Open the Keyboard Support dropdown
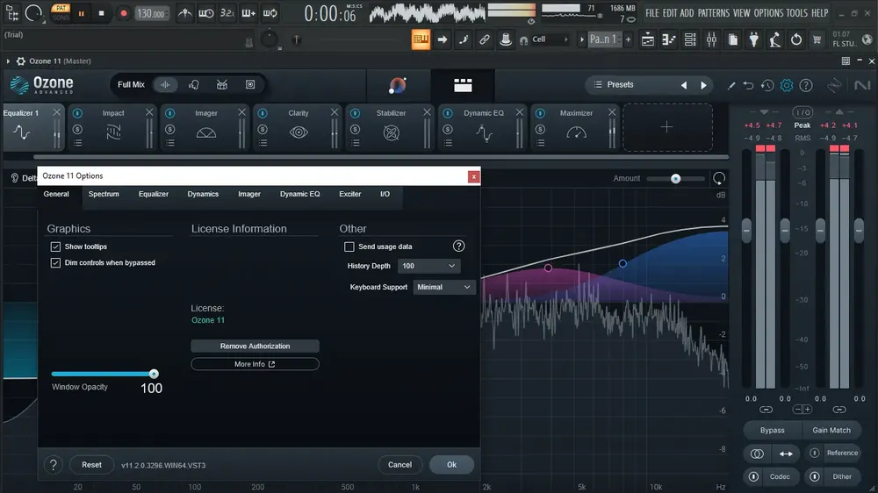This screenshot has height=493, width=878. (x=444, y=287)
